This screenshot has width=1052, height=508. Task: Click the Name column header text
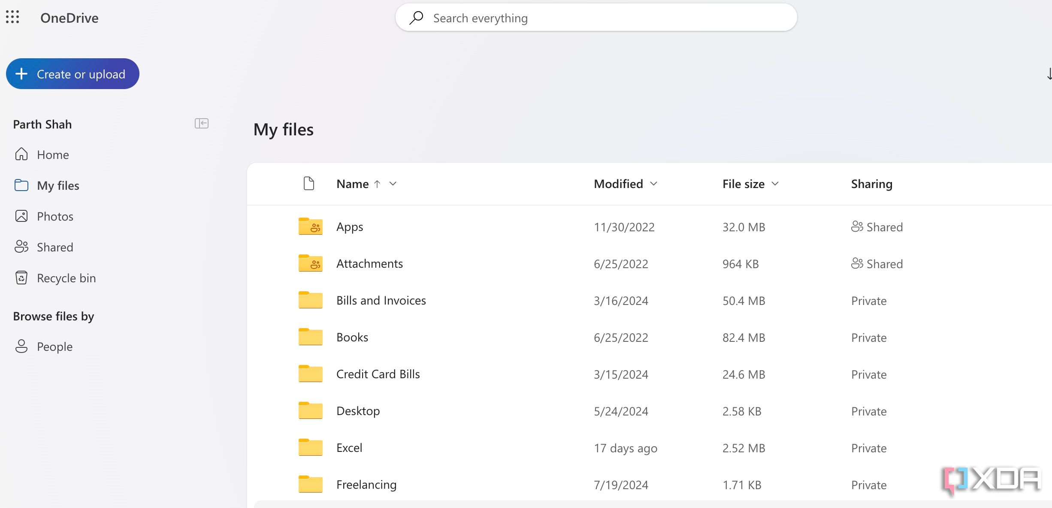pyautogui.click(x=352, y=184)
